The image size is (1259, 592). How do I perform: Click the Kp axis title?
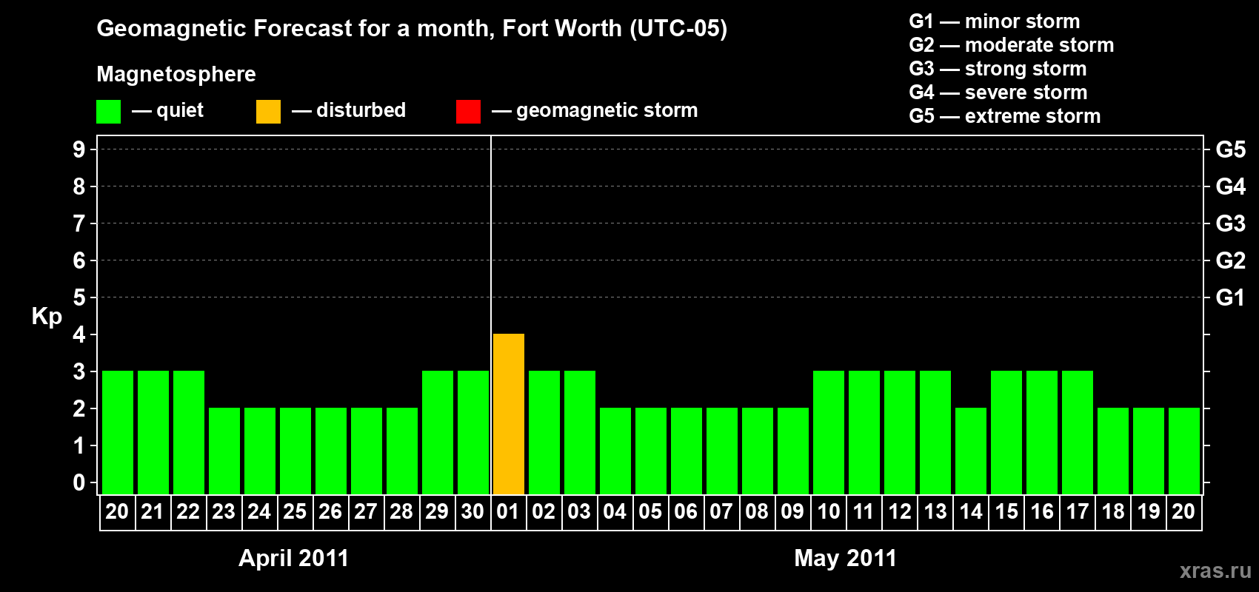click(47, 317)
